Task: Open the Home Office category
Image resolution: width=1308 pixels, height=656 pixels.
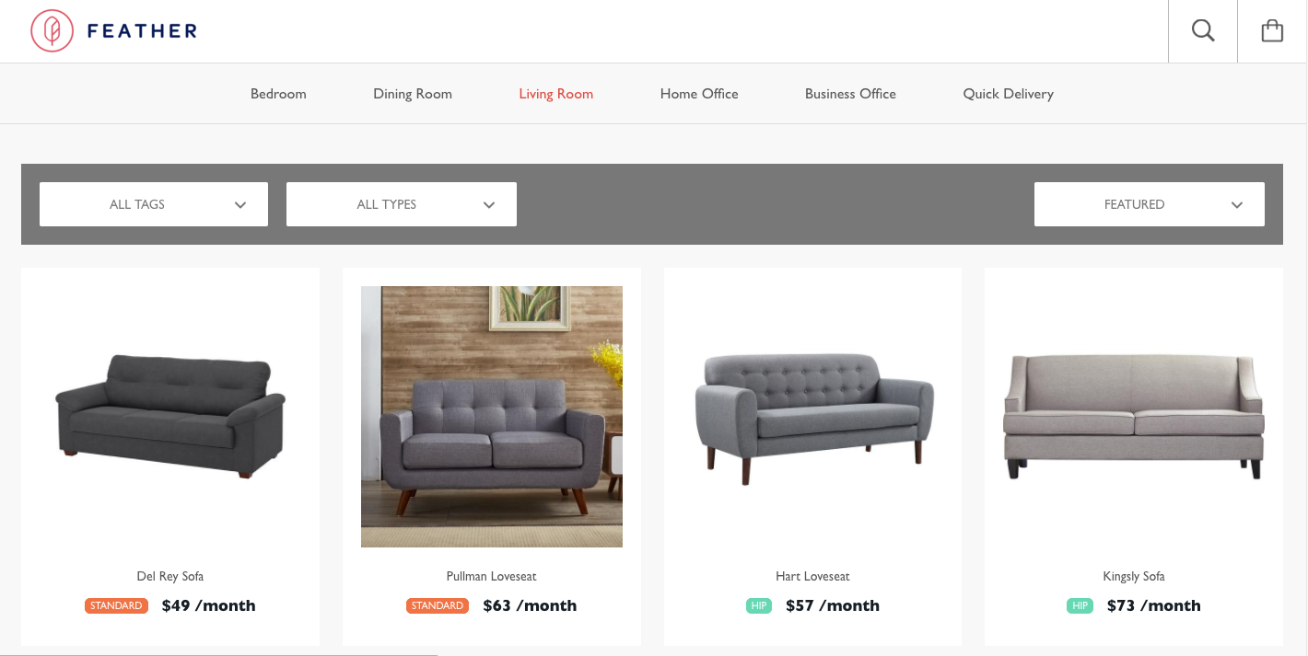Action: coord(699,94)
